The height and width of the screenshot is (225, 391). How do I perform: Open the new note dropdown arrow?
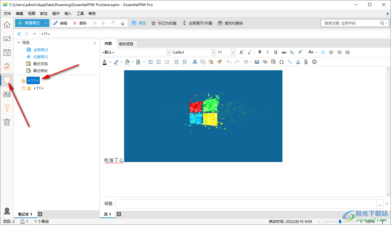[46, 23]
